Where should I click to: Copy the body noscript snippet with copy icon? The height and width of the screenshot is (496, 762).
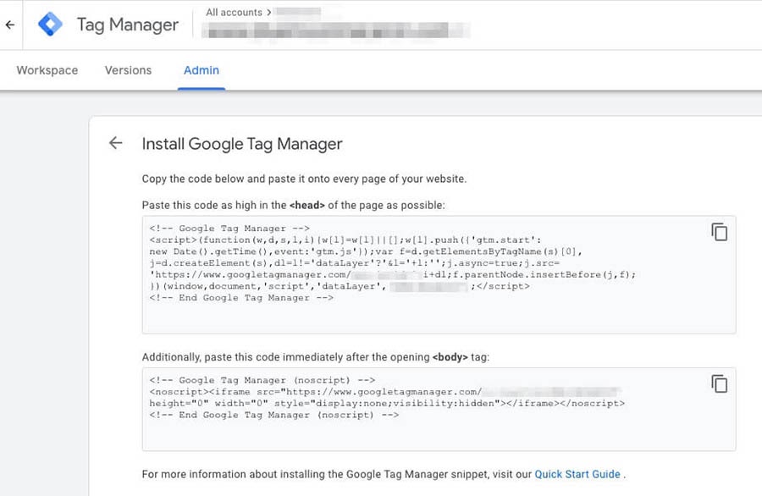tap(719, 383)
